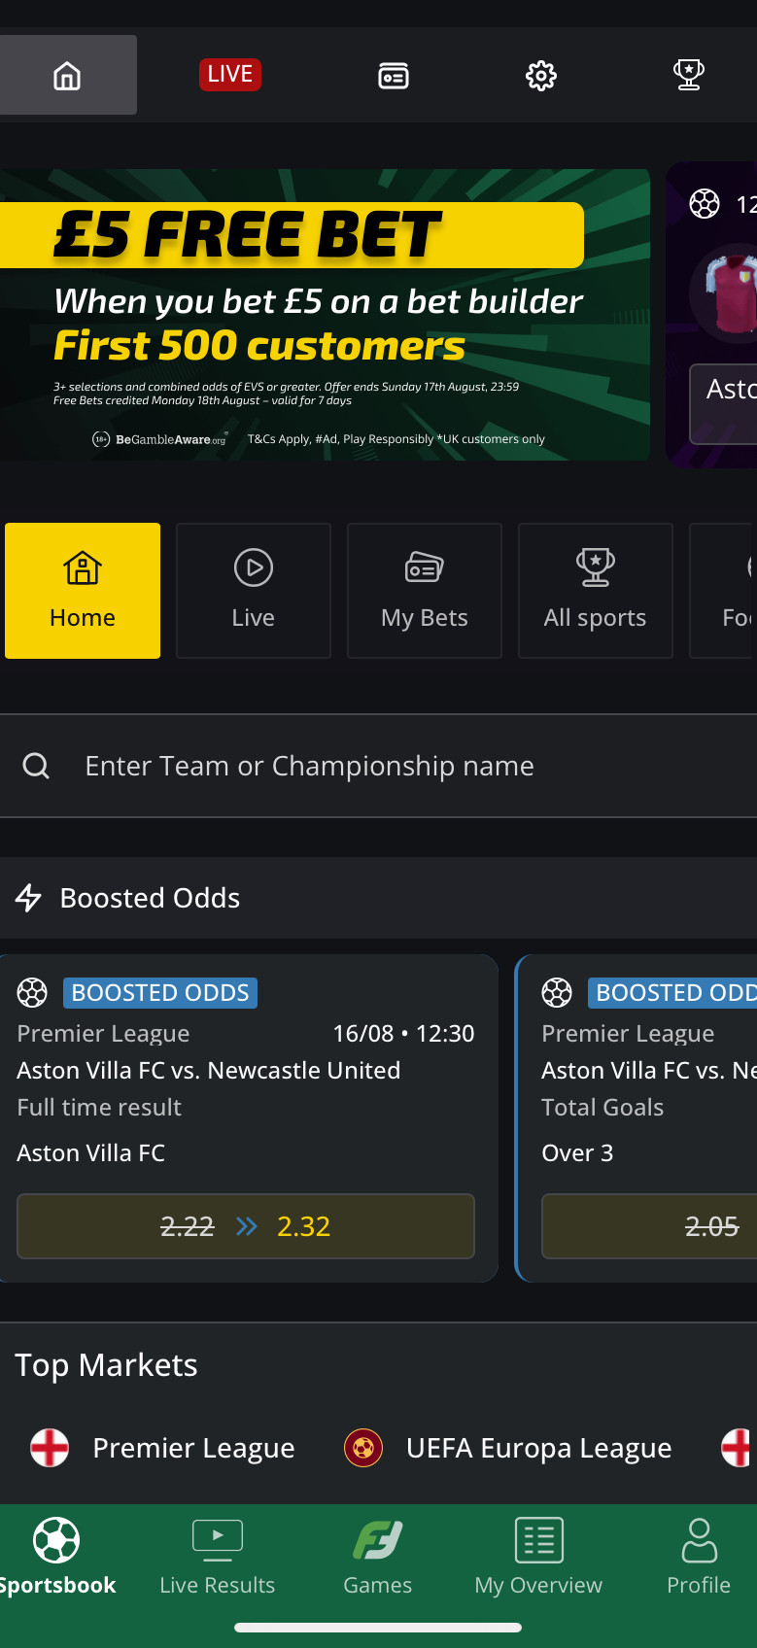Open the £5 Free Bet promo banner
Image resolution: width=757 pixels, height=1648 pixels.
[x=325, y=315]
